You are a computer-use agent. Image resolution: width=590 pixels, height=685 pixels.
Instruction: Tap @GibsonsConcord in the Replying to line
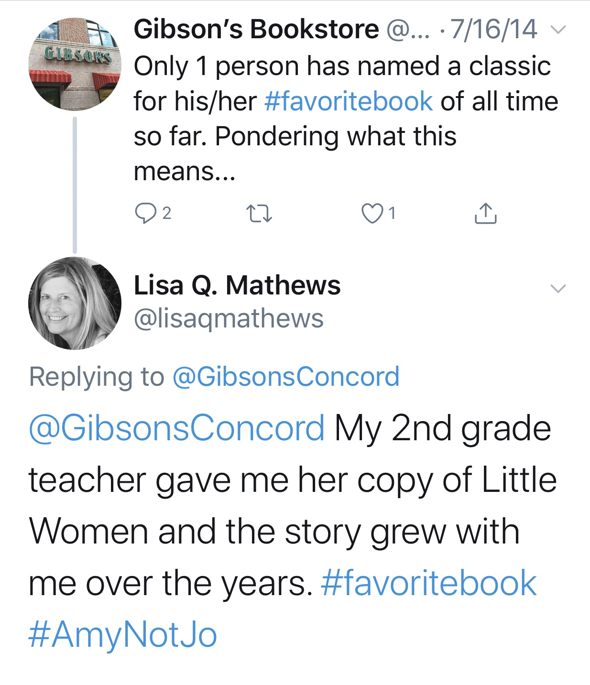click(x=285, y=377)
